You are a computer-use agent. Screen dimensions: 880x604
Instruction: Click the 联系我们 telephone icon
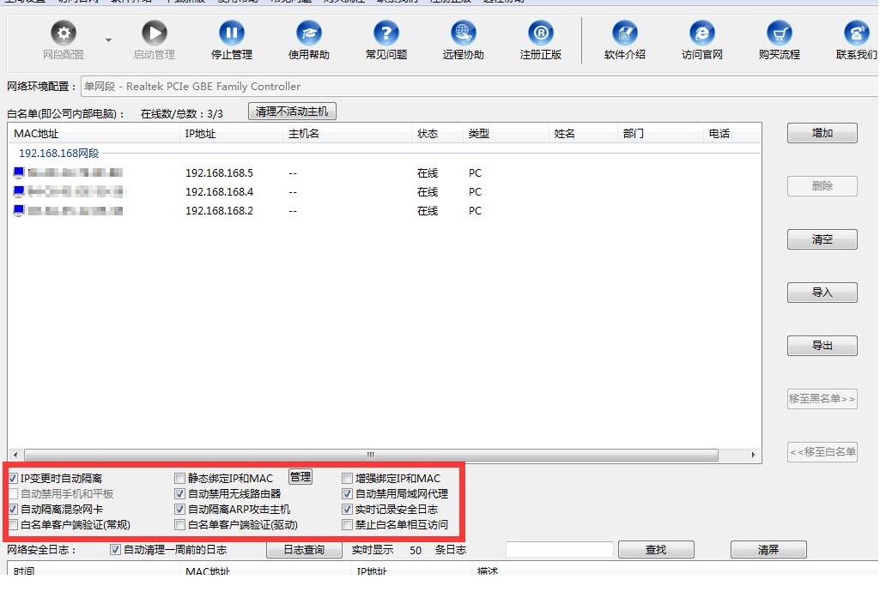pos(857,33)
